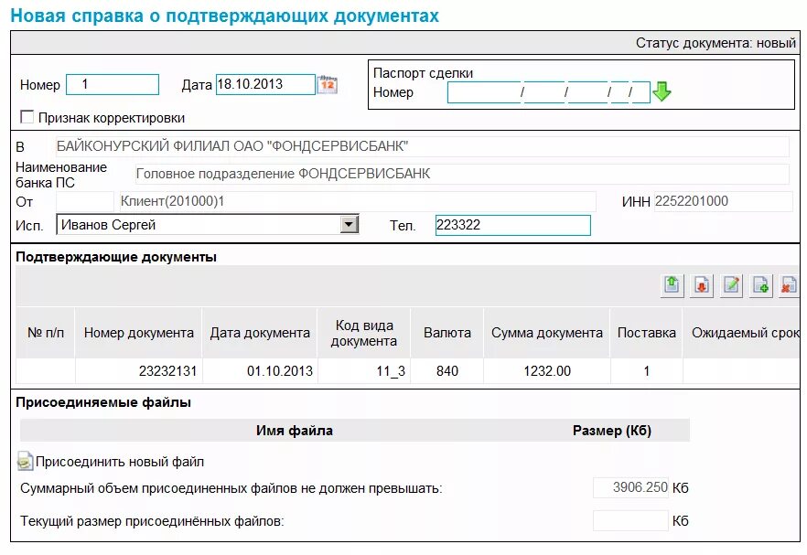Click the Размер (Кб) column header
The height and width of the screenshot is (555, 807).
612,431
